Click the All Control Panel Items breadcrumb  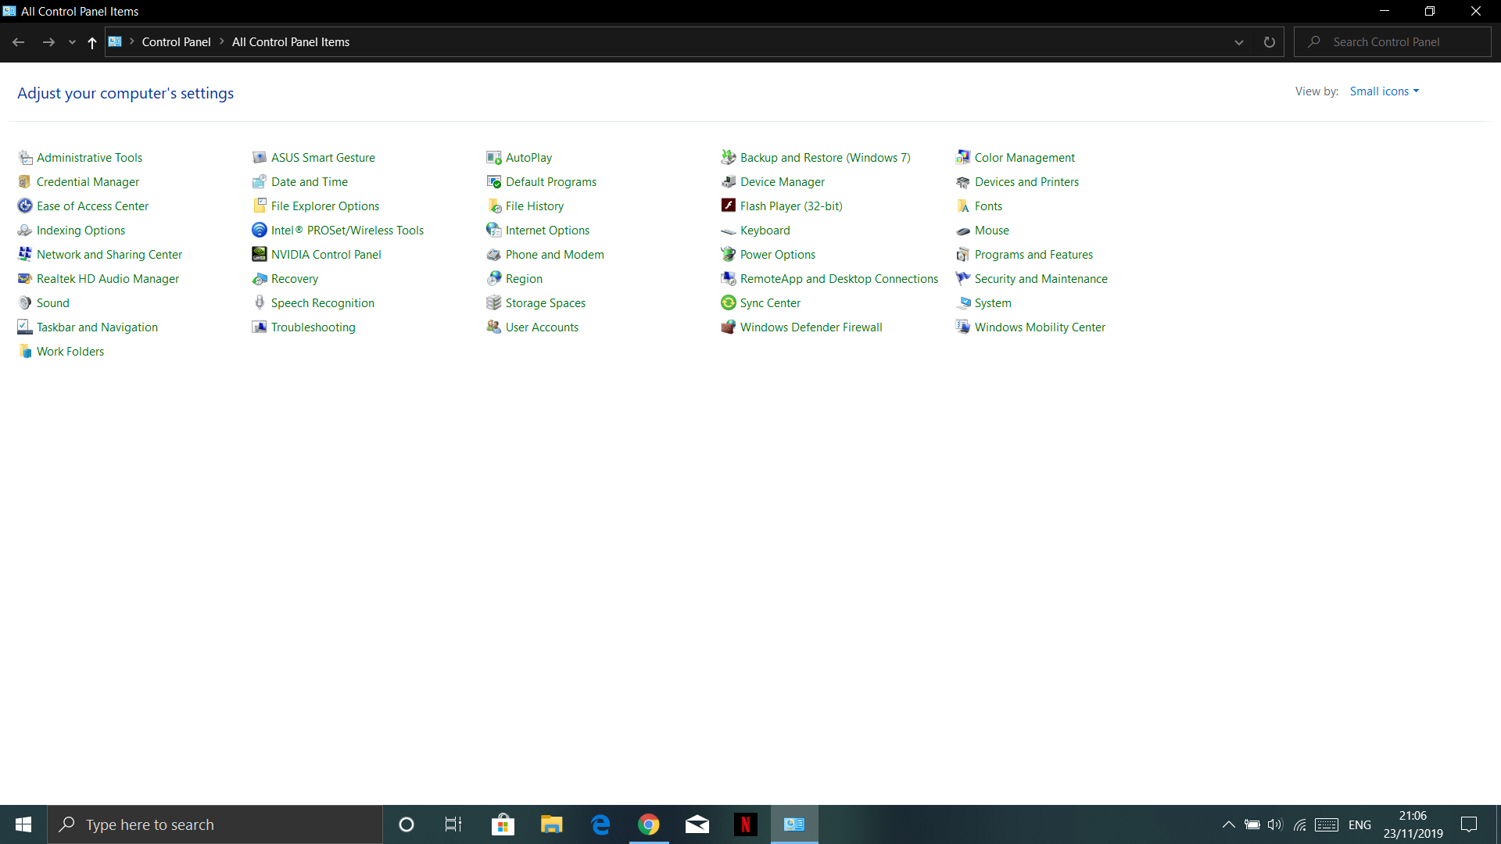click(291, 42)
